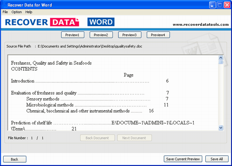Open the Help menu
Viewport: 232px width, 166px height.
29,12
